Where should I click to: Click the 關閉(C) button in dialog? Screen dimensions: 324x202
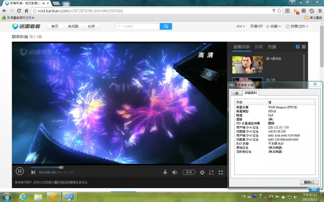pos(309,182)
